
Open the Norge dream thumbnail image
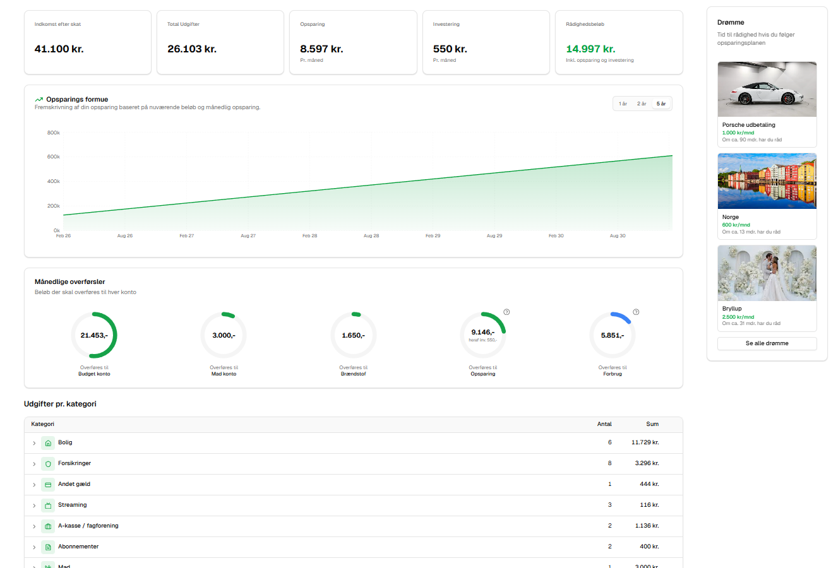(767, 181)
